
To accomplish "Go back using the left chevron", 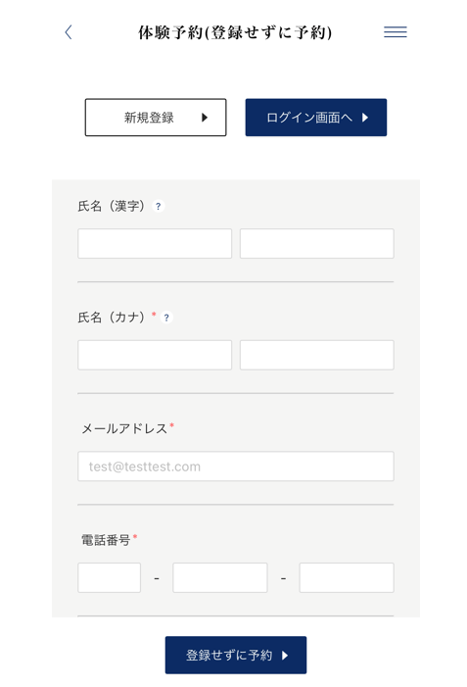I will click(69, 32).
